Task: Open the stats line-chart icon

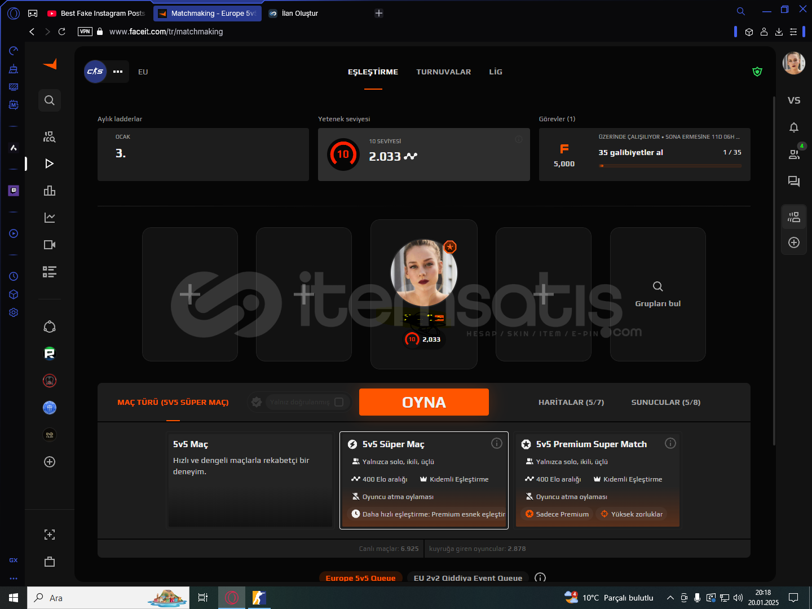Action: (50, 218)
